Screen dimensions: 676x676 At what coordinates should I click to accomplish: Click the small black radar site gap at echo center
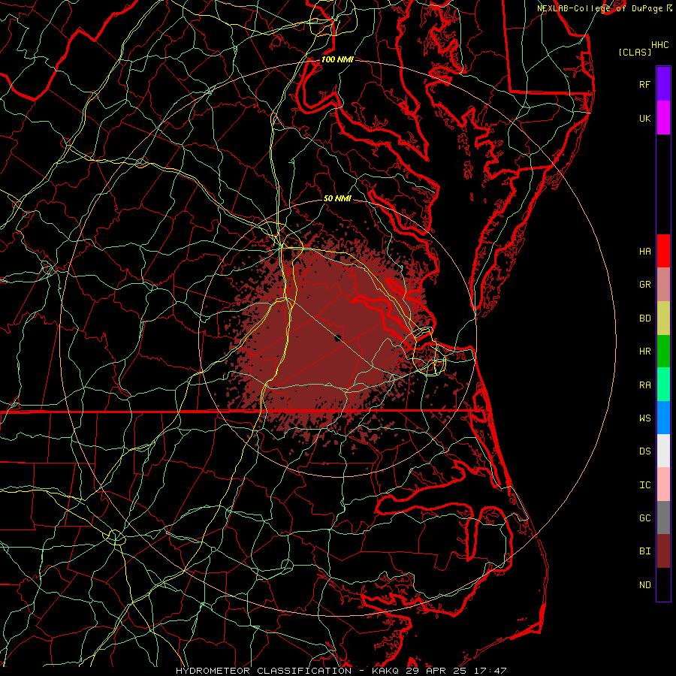click(x=338, y=337)
